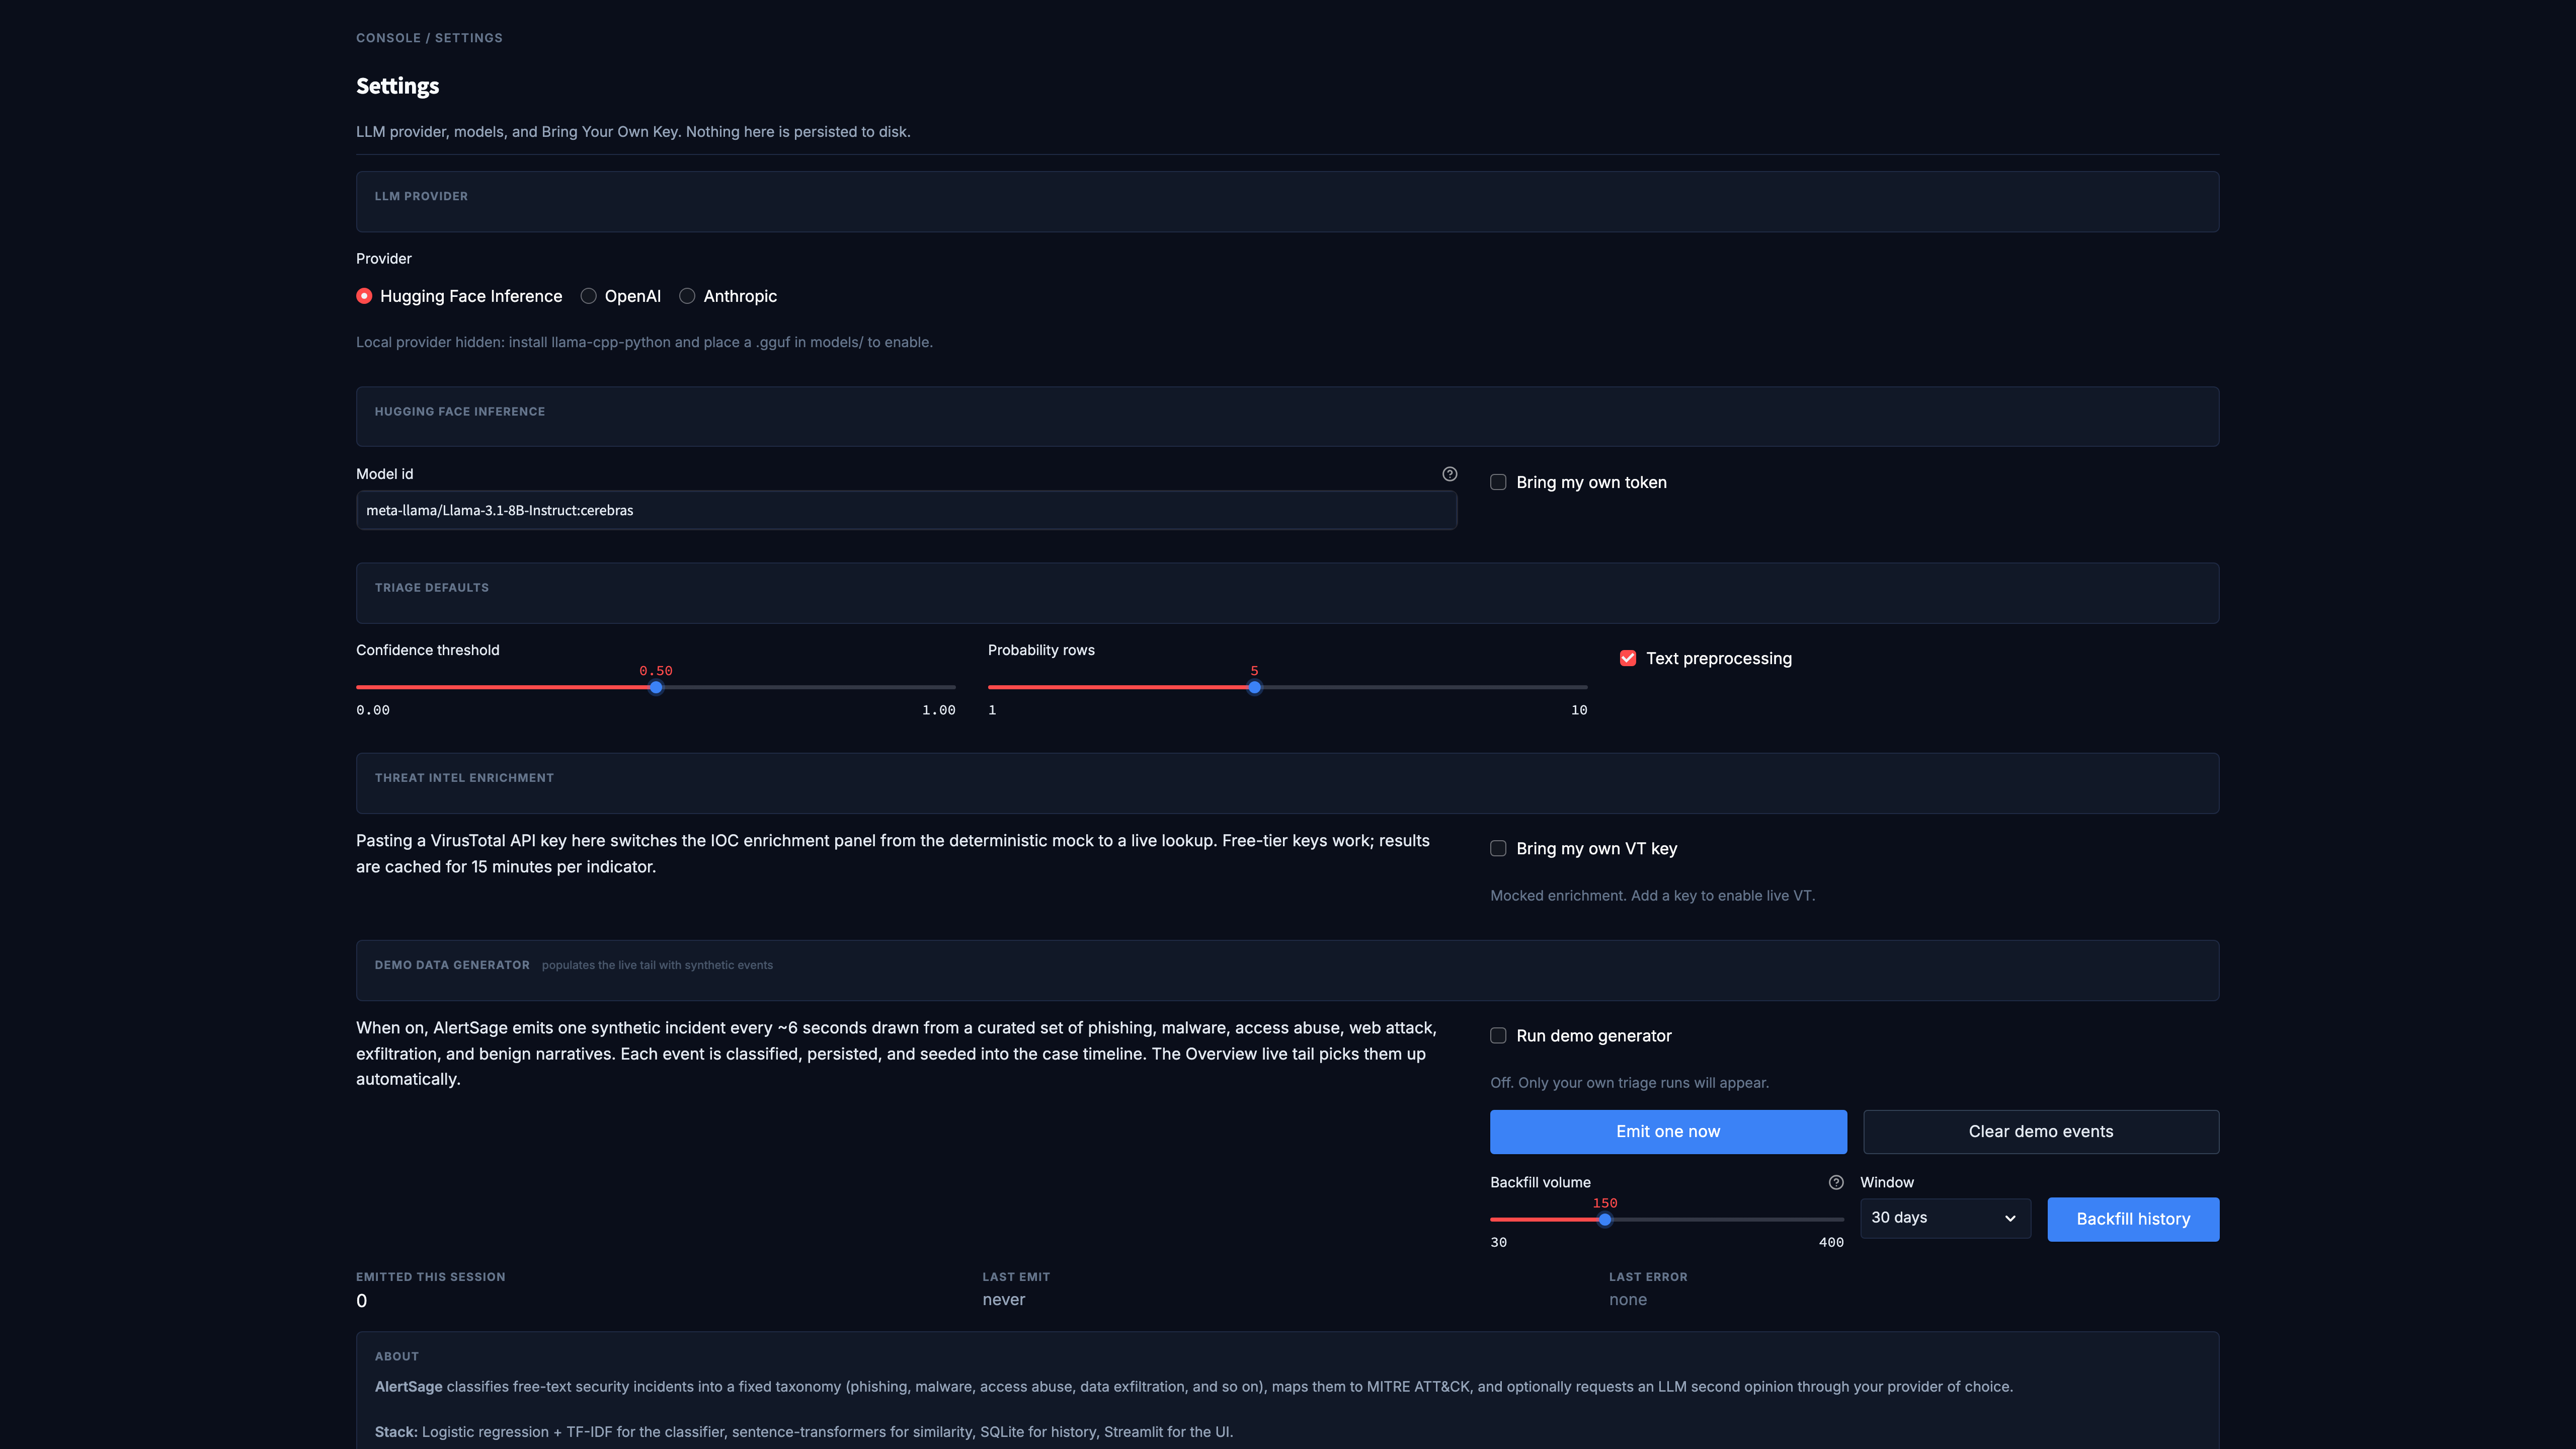Click the Off. Only your own triage note
The height and width of the screenshot is (1449, 2576).
[1629, 1082]
